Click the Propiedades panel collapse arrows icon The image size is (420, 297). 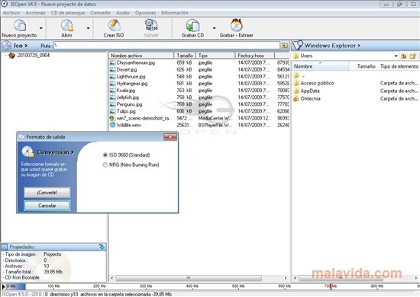click(102, 247)
